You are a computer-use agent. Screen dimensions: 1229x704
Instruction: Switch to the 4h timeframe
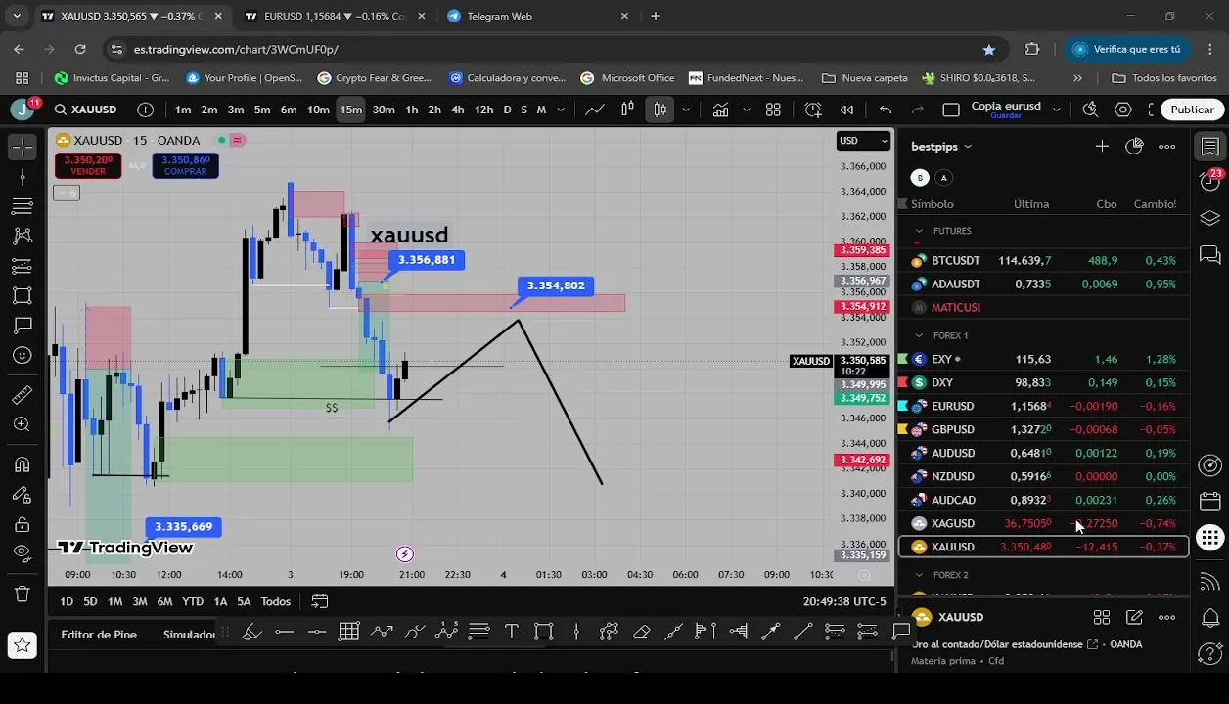click(x=457, y=110)
